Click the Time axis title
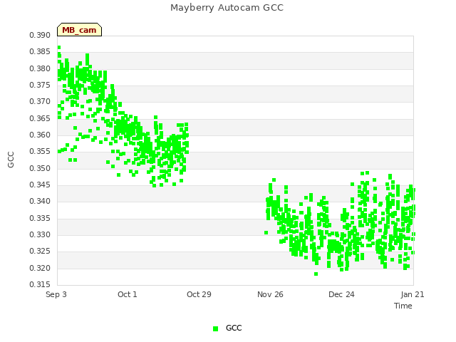Viewport: 456px width, 342px height. click(403, 306)
